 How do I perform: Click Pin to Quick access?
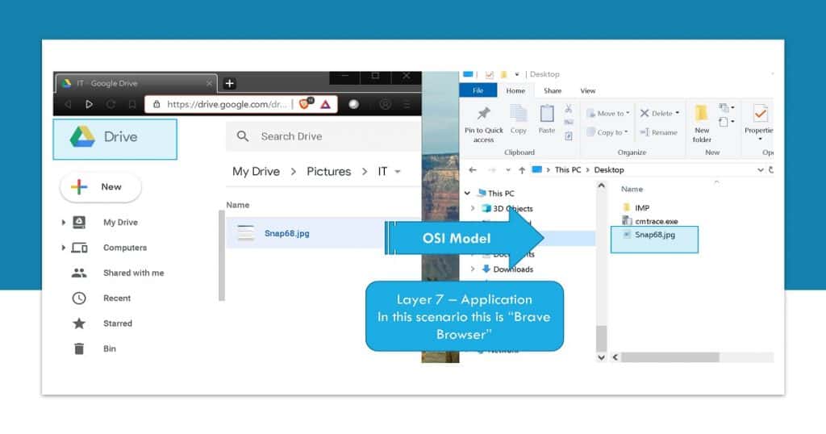484,124
